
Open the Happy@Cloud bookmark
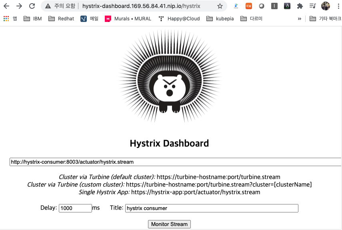[179, 19]
